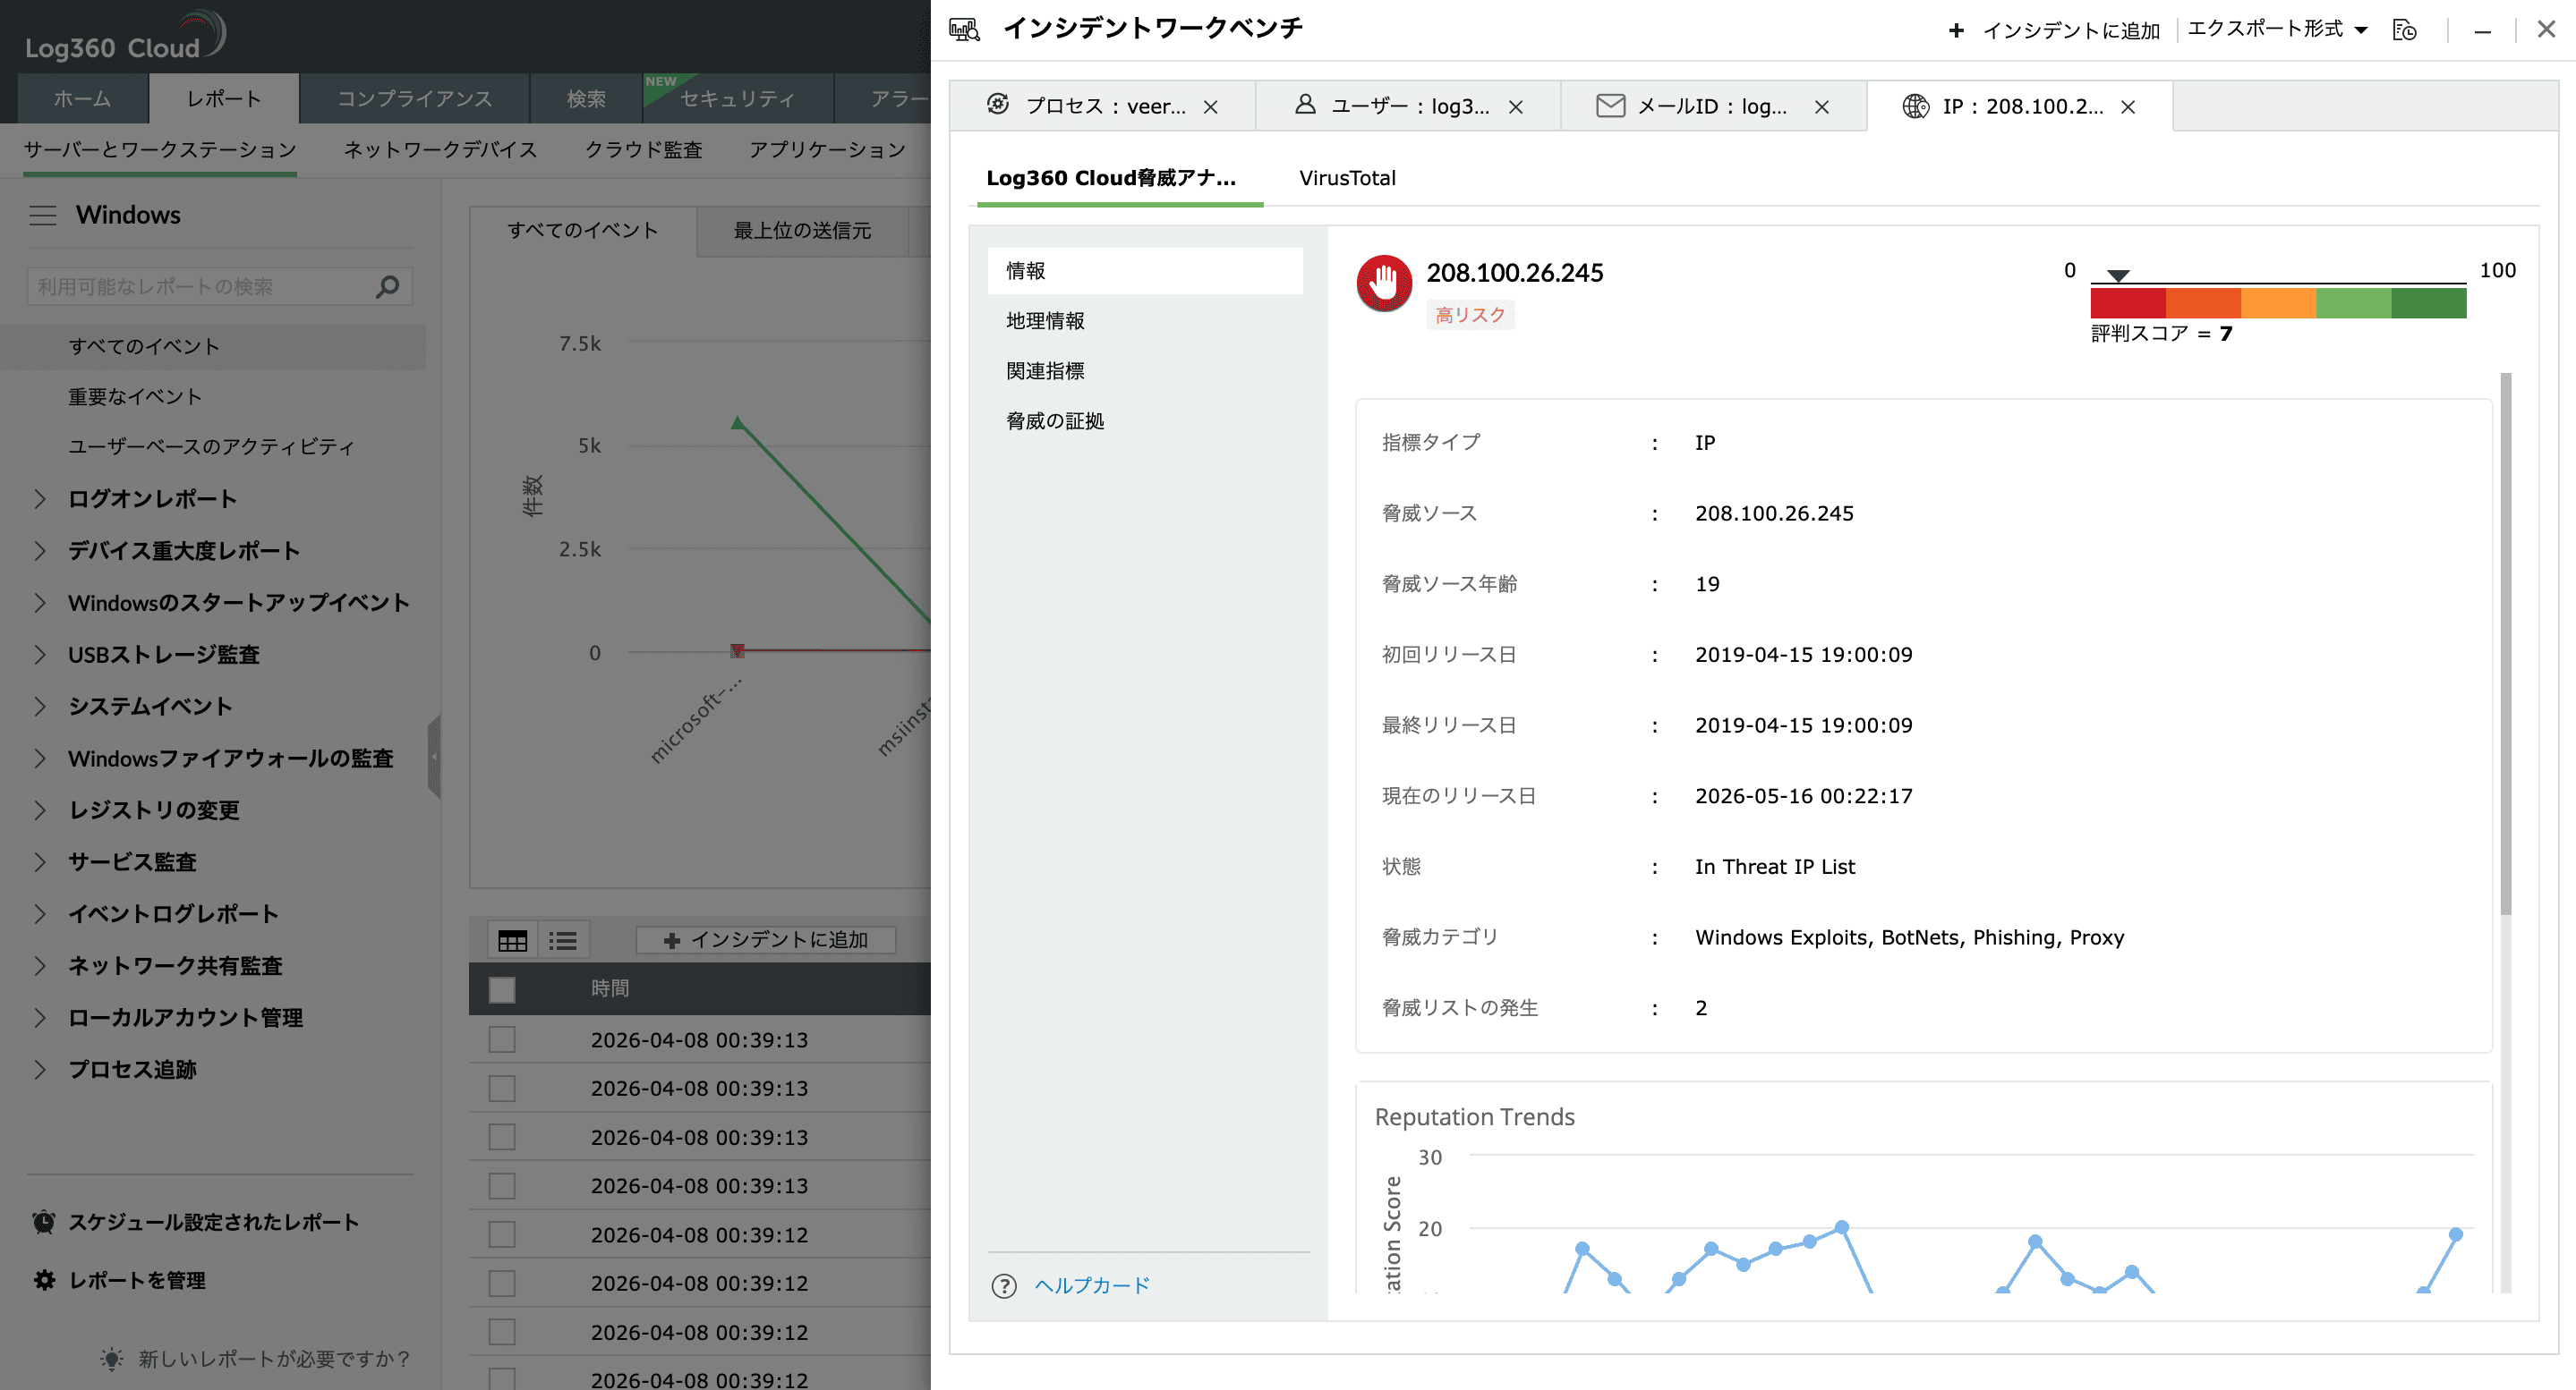Click the dark green segment of reputation bar

coord(2429,303)
